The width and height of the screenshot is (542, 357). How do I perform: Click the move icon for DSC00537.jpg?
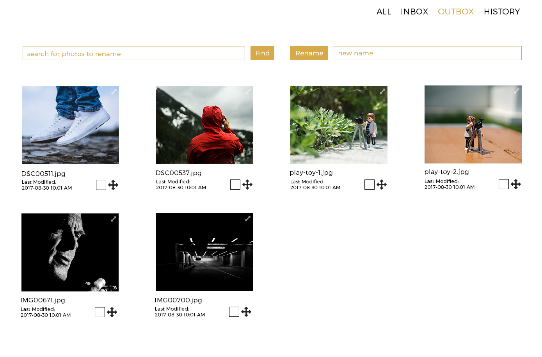pyautogui.click(x=247, y=185)
